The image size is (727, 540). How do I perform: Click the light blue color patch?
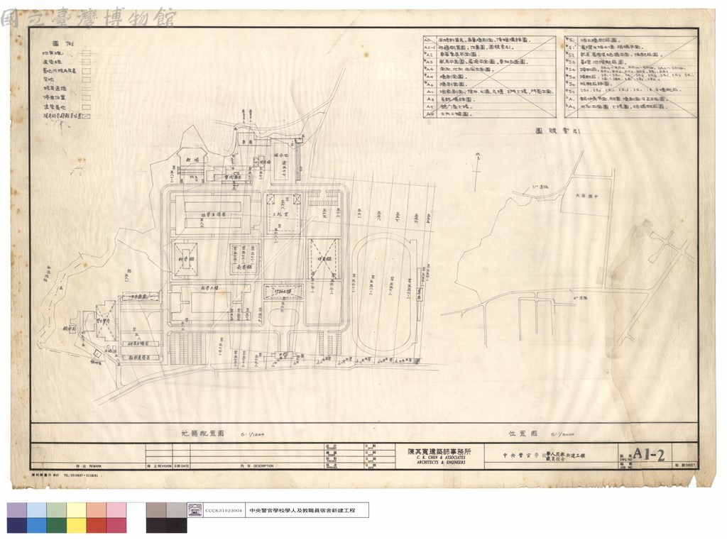[37, 510]
